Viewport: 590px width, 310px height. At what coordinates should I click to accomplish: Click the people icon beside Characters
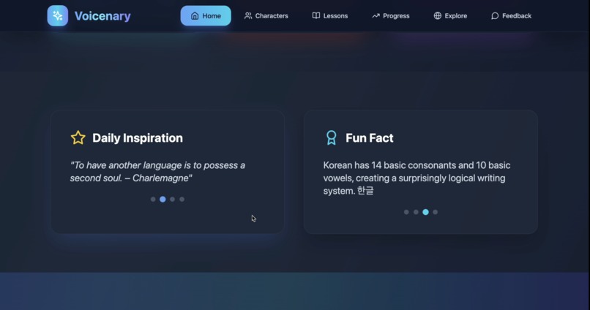point(248,16)
